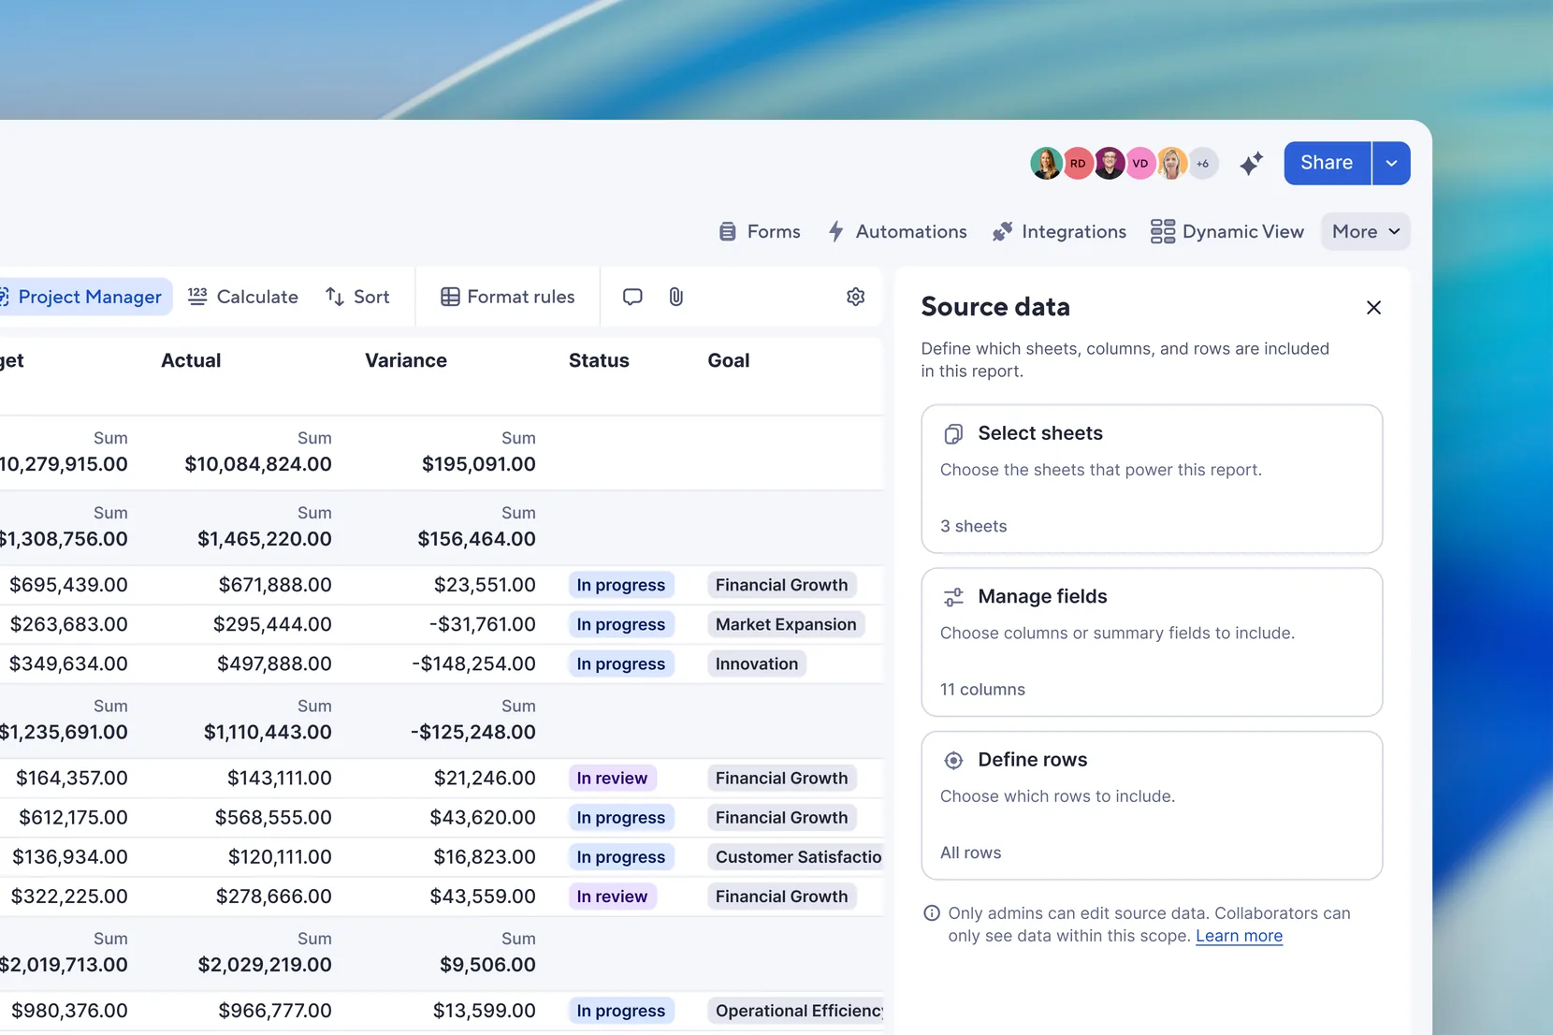This screenshot has height=1035, width=1553.
Task: Open the More dropdown menu
Action: pos(1366,231)
